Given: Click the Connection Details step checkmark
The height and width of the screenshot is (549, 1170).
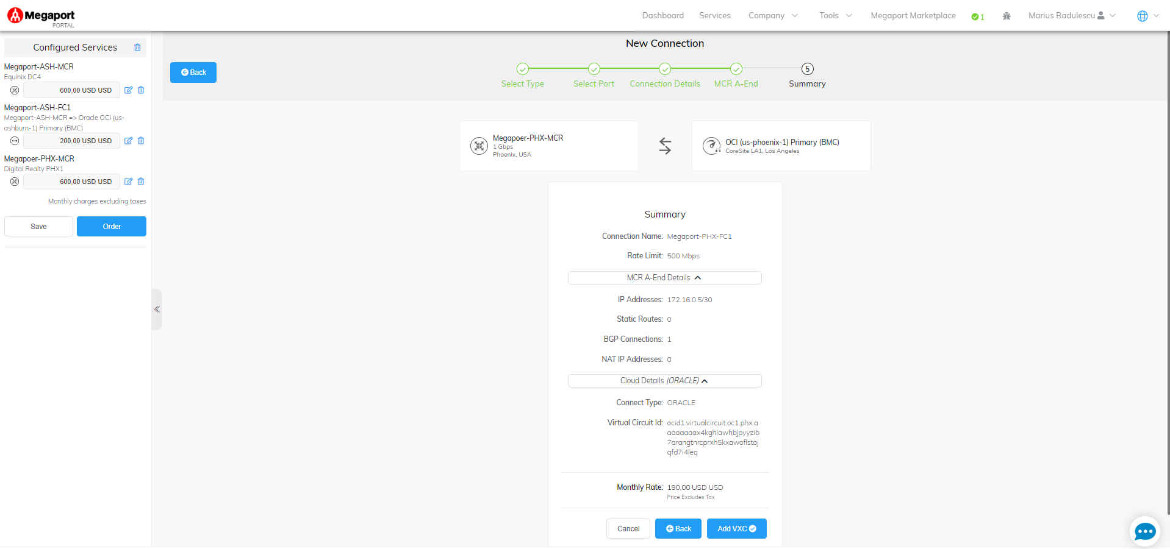Looking at the screenshot, I should click(665, 69).
